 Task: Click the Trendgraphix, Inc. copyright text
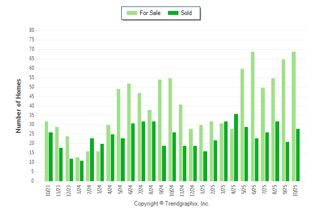pyautogui.click(x=172, y=204)
